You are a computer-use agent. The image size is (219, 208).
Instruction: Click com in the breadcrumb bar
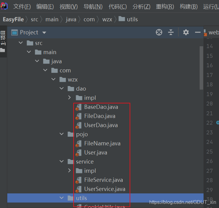(89, 19)
